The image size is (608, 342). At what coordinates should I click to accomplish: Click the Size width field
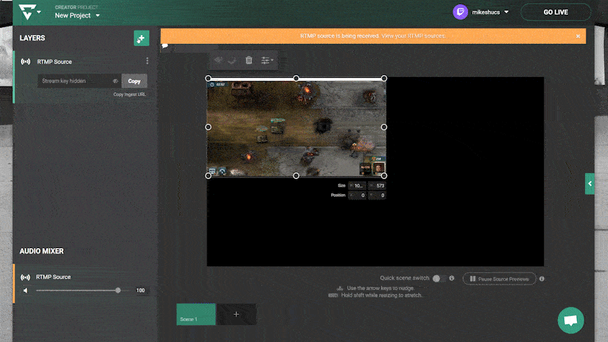click(x=357, y=186)
